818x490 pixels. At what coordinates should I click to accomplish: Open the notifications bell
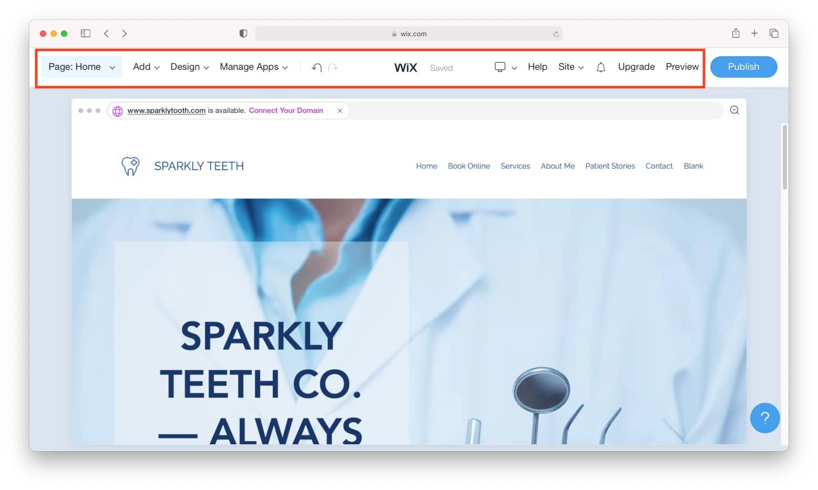601,67
